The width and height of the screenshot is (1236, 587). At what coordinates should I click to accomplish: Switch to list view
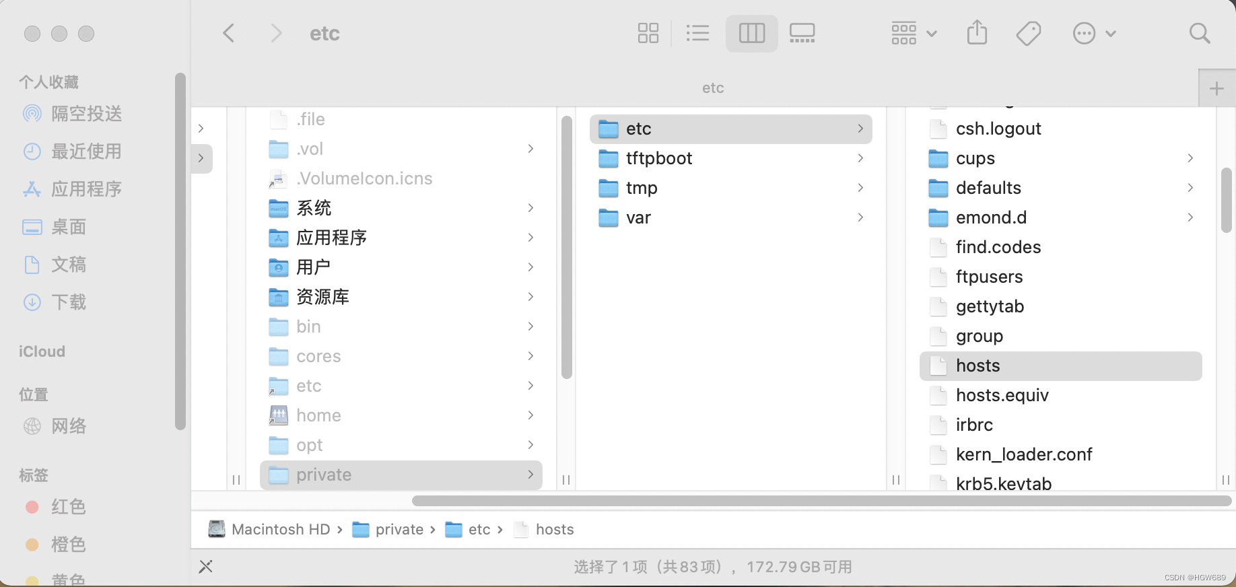click(x=697, y=33)
